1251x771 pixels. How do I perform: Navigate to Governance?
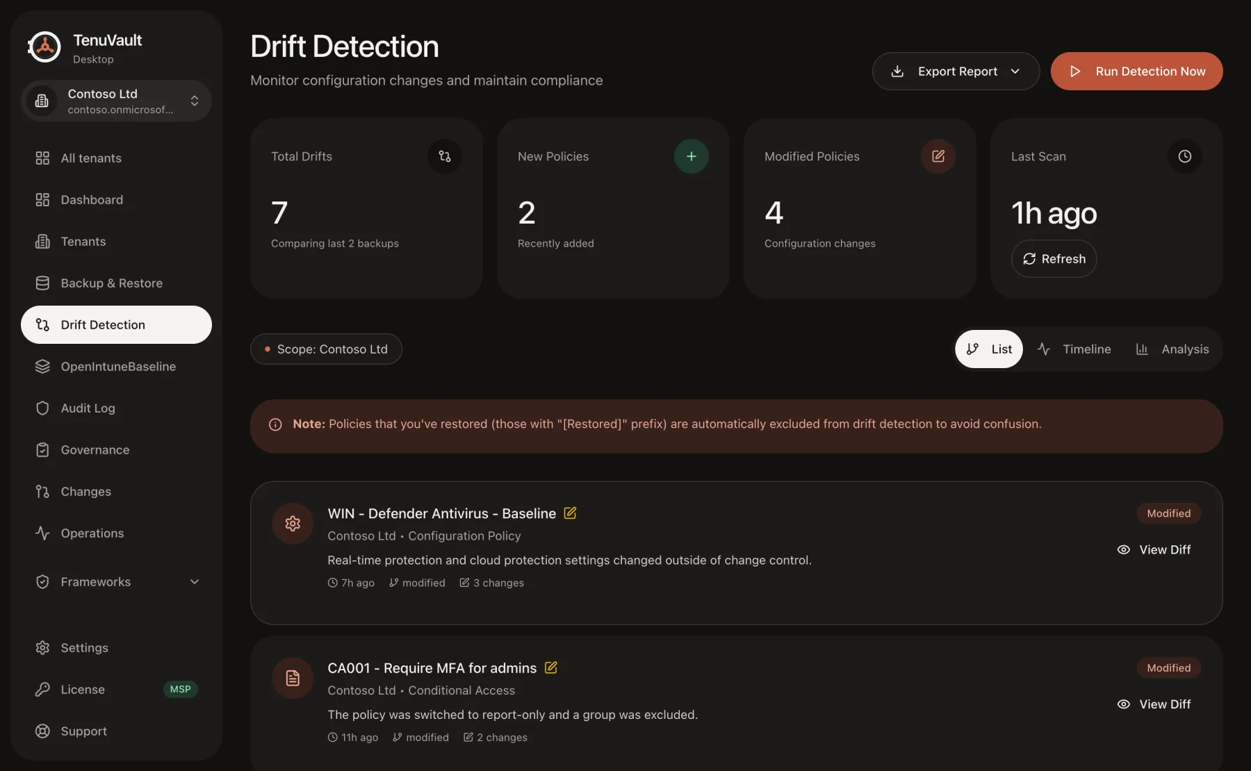tap(116, 449)
